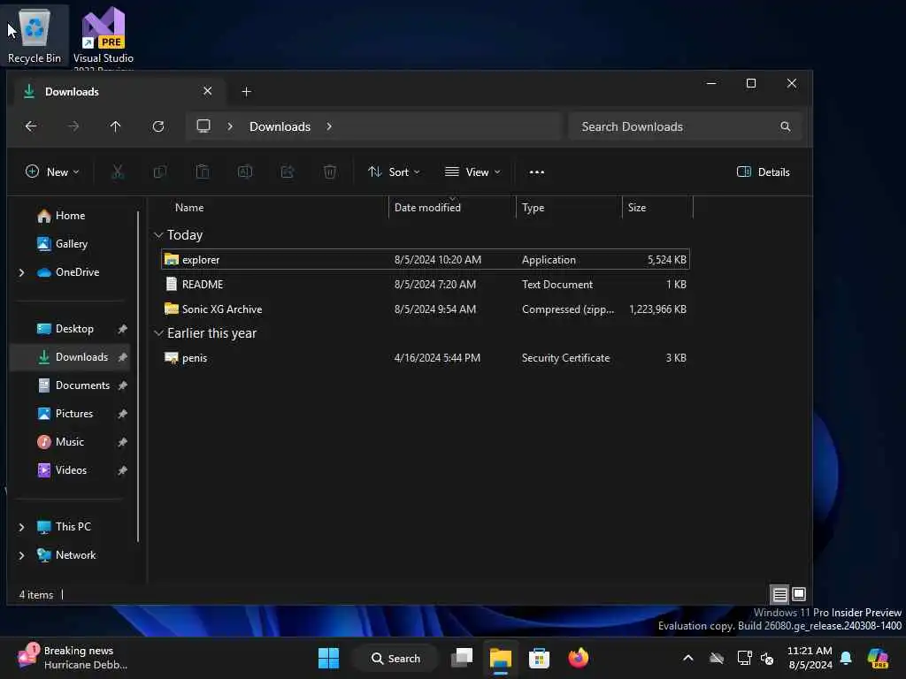Click the This PC monitor icon in address bar
The image size is (906, 679).
(203, 126)
